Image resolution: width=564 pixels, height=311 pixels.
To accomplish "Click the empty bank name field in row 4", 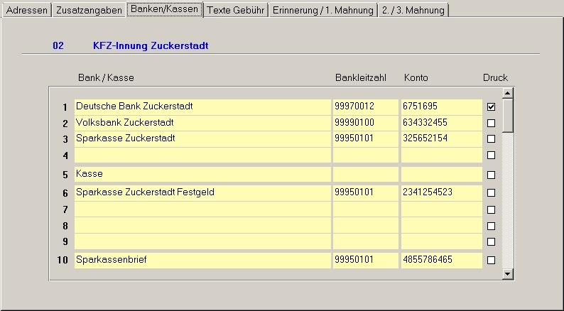I will pyautogui.click(x=202, y=155).
